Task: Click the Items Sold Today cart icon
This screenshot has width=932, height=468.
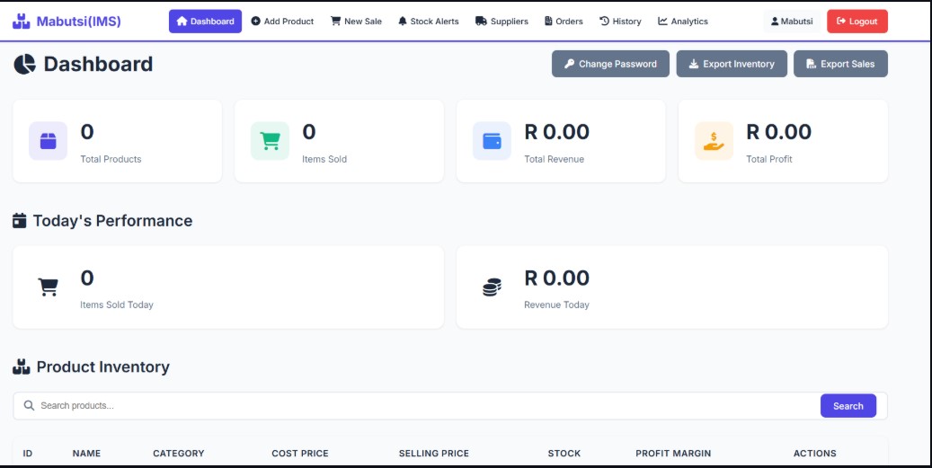Action: (x=49, y=287)
